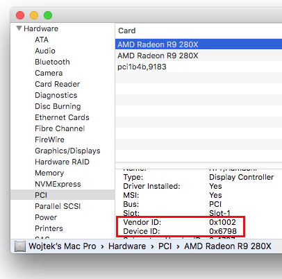The height and width of the screenshot is (279, 282).
Task: Click the Driver Installed label
Action: pyautogui.click(x=151, y=186)
